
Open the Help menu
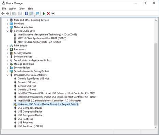click(x=30, y=9)
